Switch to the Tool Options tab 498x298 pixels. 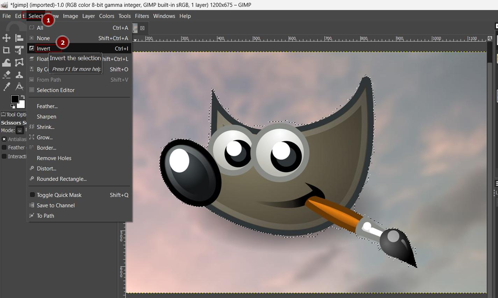(14, 115)
